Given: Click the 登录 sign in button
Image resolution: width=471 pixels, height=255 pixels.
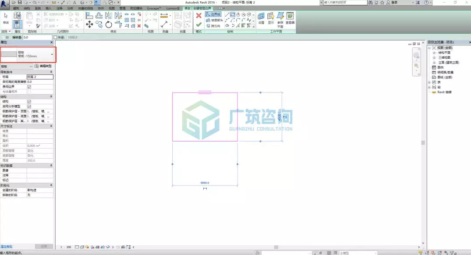Looking at the screenshot, I should [392, 2].
